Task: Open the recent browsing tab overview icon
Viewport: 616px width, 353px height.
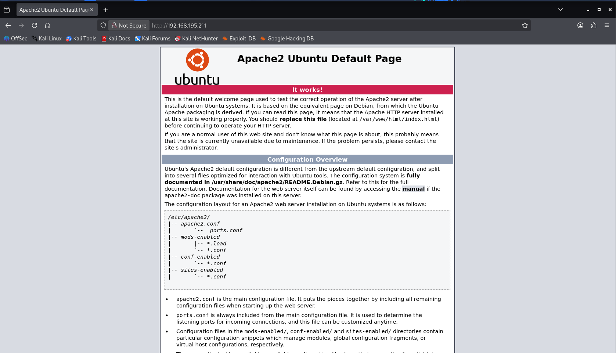Action: click(x=7, y=10)
